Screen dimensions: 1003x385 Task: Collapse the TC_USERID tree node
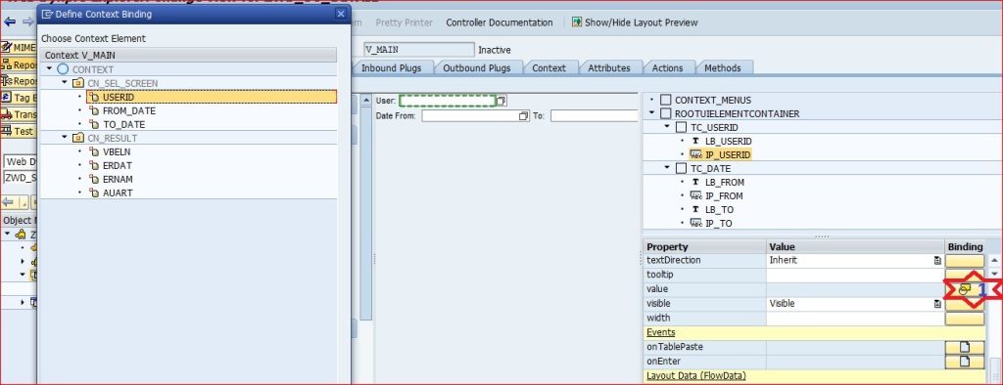click(668, 127)
